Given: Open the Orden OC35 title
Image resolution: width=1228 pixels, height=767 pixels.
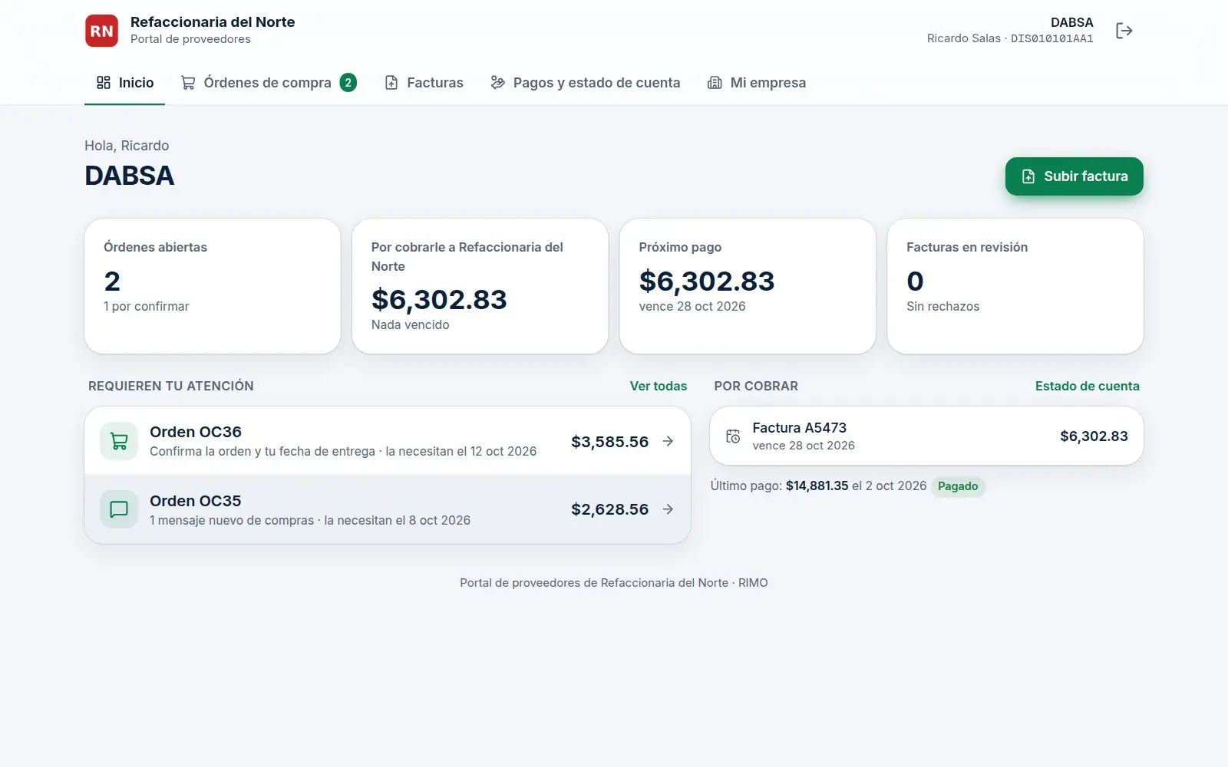Looking at the screenshot, I should click(196, 501).
